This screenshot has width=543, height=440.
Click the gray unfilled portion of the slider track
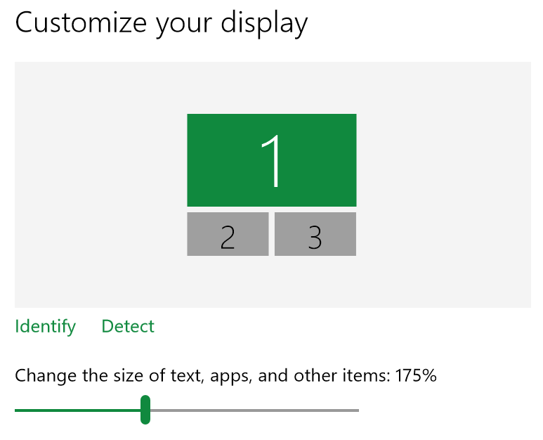tap(253, 410)
